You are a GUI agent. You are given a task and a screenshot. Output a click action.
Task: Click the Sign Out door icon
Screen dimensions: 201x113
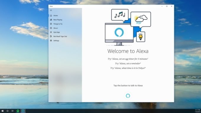point(51,36)
